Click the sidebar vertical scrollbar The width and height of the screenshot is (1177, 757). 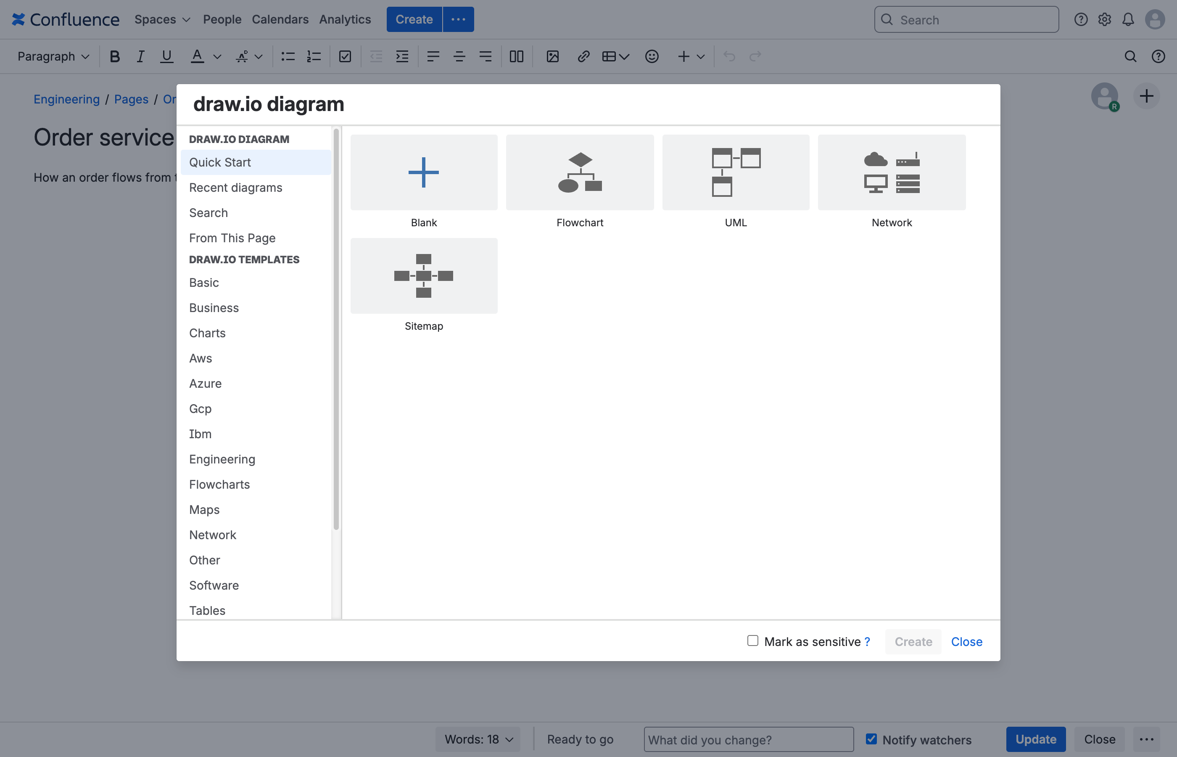tap(337, 329)
